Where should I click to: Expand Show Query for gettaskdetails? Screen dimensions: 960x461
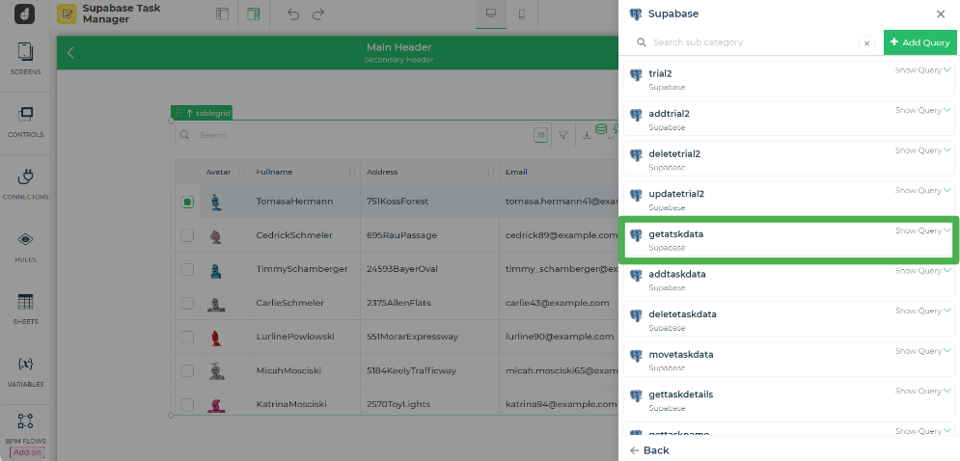coord(922,391)
